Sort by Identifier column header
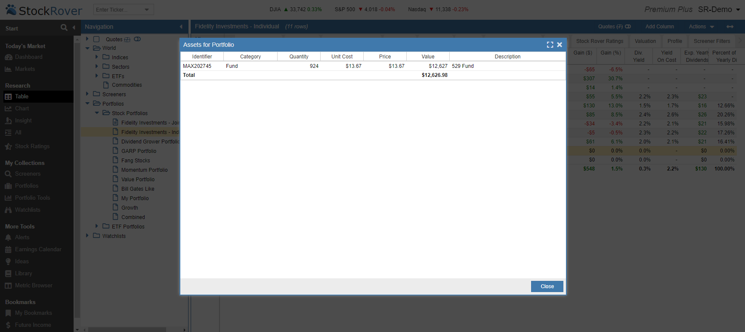Viewport: 745px width, 332px height. [202, 57]
